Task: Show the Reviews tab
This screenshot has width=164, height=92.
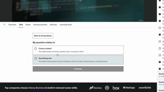Action: click(x=54, y=25)
